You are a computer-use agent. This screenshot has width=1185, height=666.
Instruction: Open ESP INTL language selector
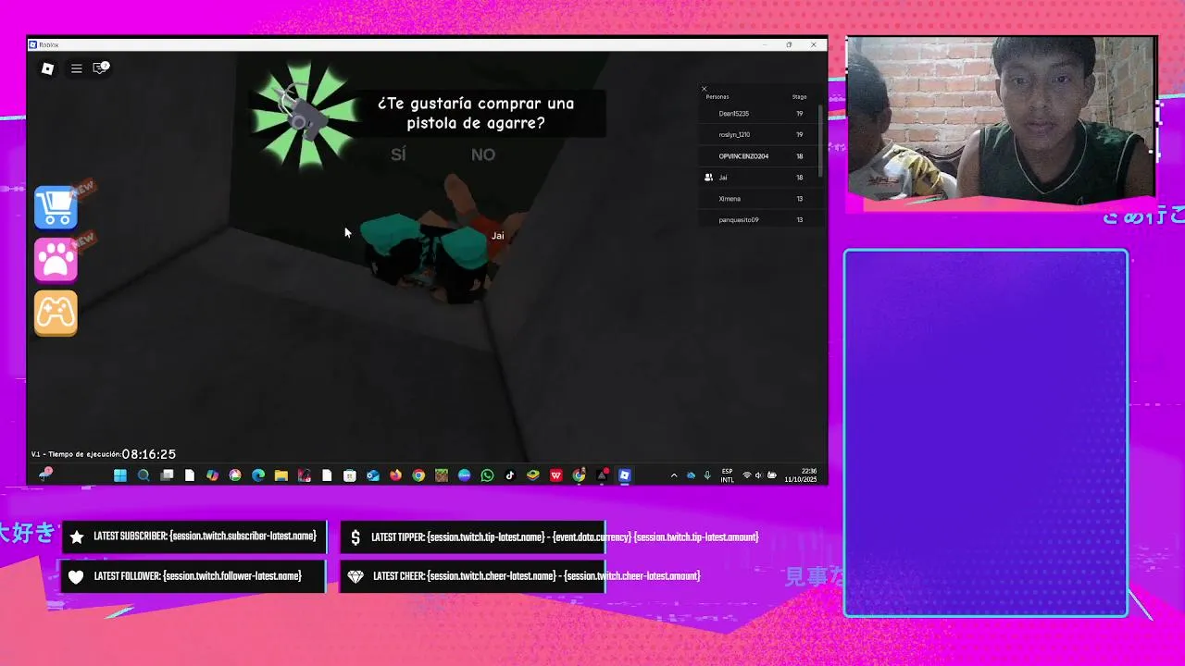[x=728, y=475]
